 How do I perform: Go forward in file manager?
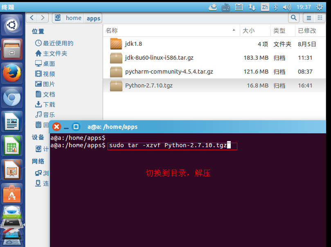pos(43,18)
